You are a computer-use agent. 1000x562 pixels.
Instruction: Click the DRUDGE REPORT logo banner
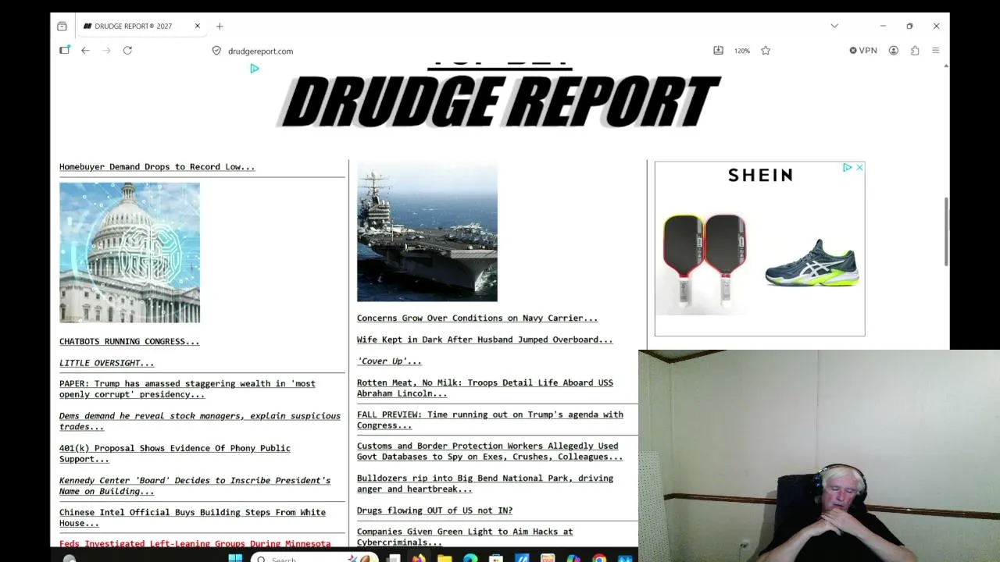[x=499, y=101]
